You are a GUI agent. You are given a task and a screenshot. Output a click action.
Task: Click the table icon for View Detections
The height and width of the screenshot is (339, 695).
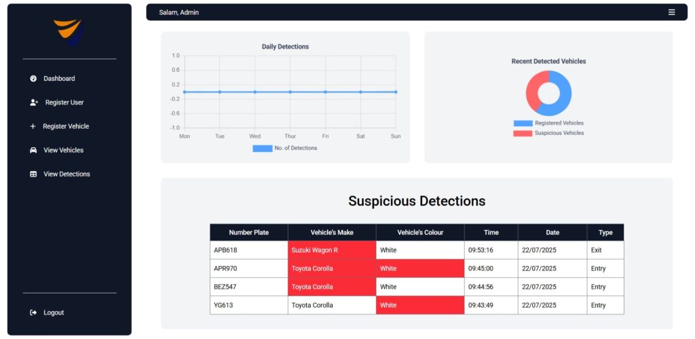click(33, 174)
